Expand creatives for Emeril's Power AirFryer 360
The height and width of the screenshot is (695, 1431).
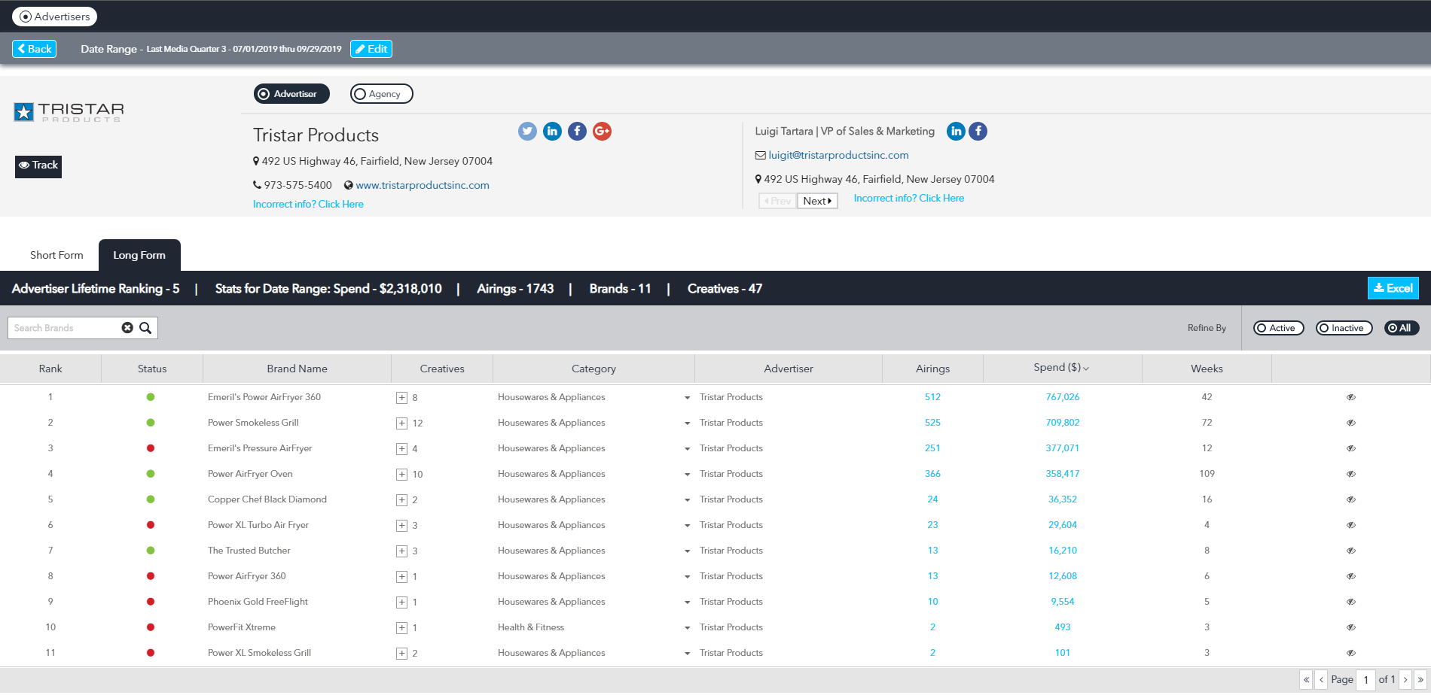coord(401,398)
